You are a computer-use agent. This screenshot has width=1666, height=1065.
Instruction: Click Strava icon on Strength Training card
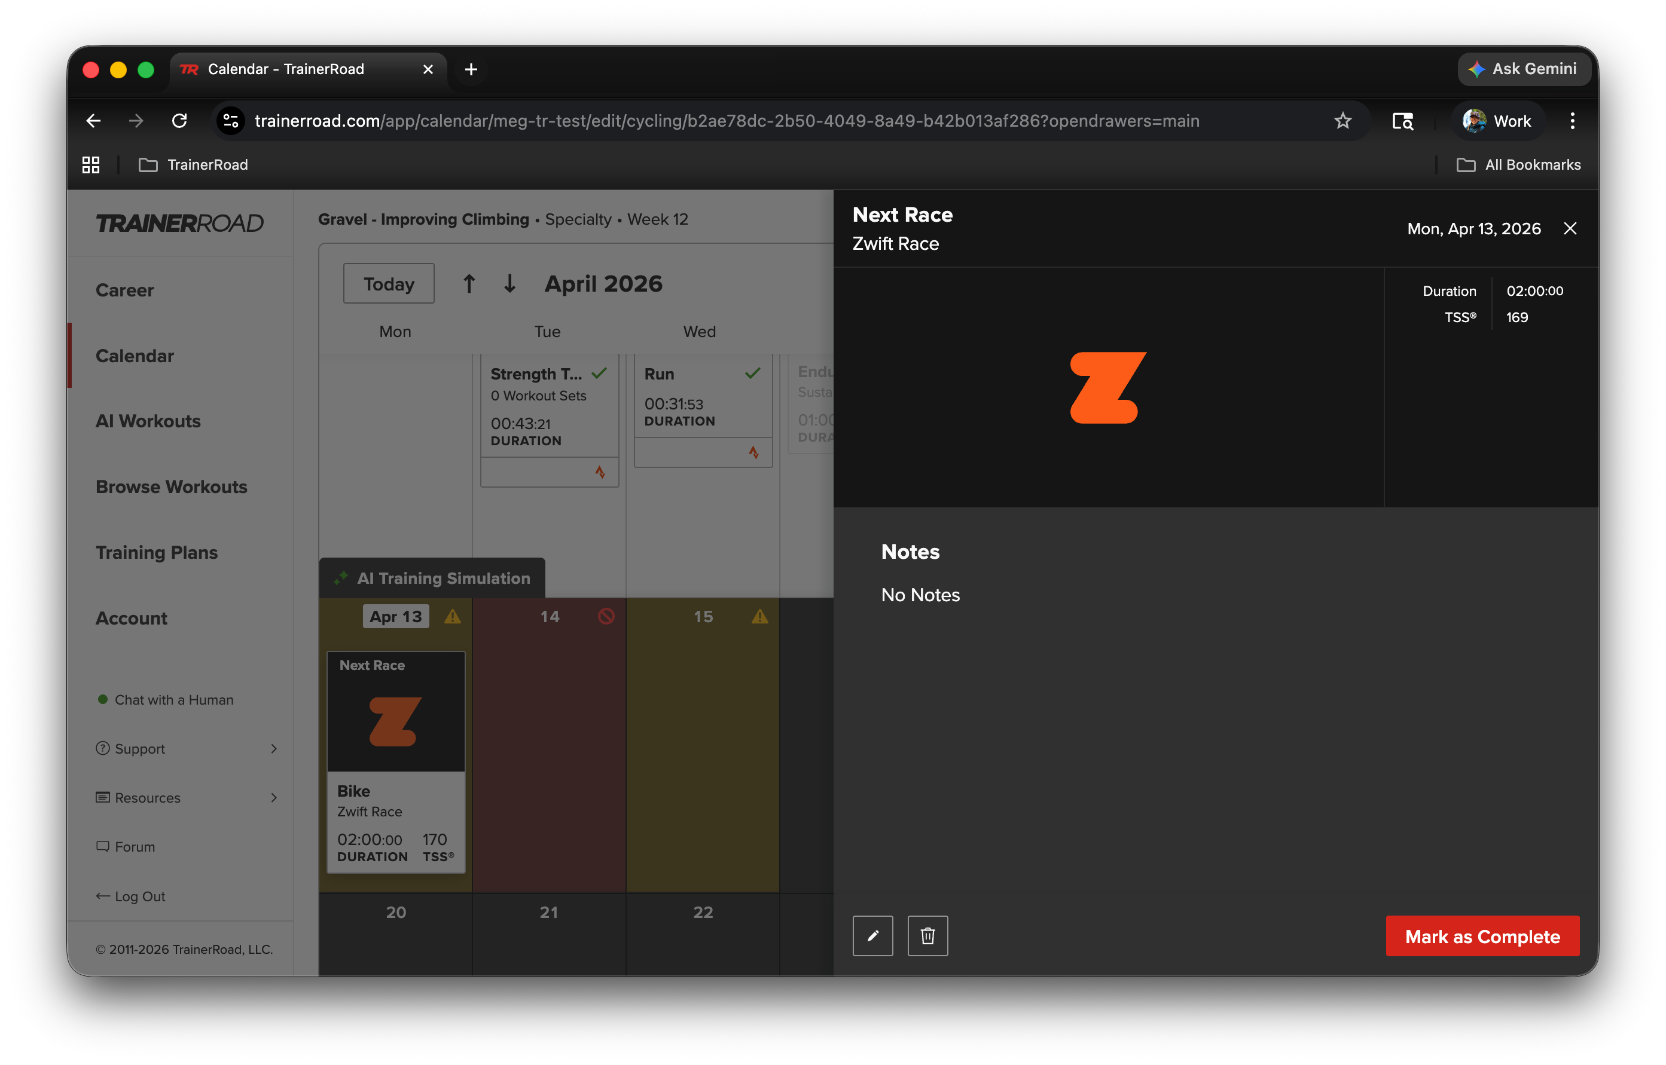tap(600, 472)
